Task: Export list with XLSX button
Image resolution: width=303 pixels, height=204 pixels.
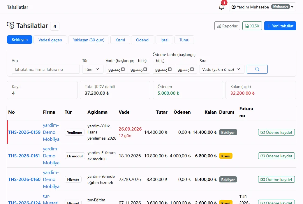Action: [x=252, y=26]
